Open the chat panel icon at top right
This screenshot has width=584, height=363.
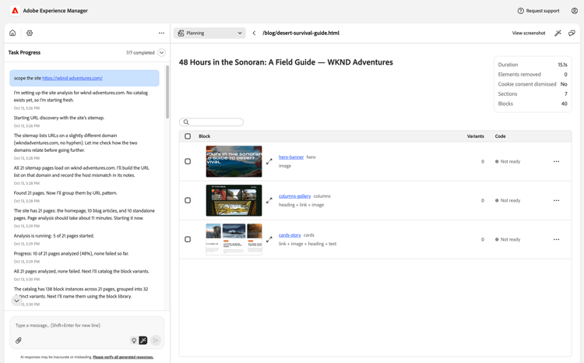[x=572, y=33]
